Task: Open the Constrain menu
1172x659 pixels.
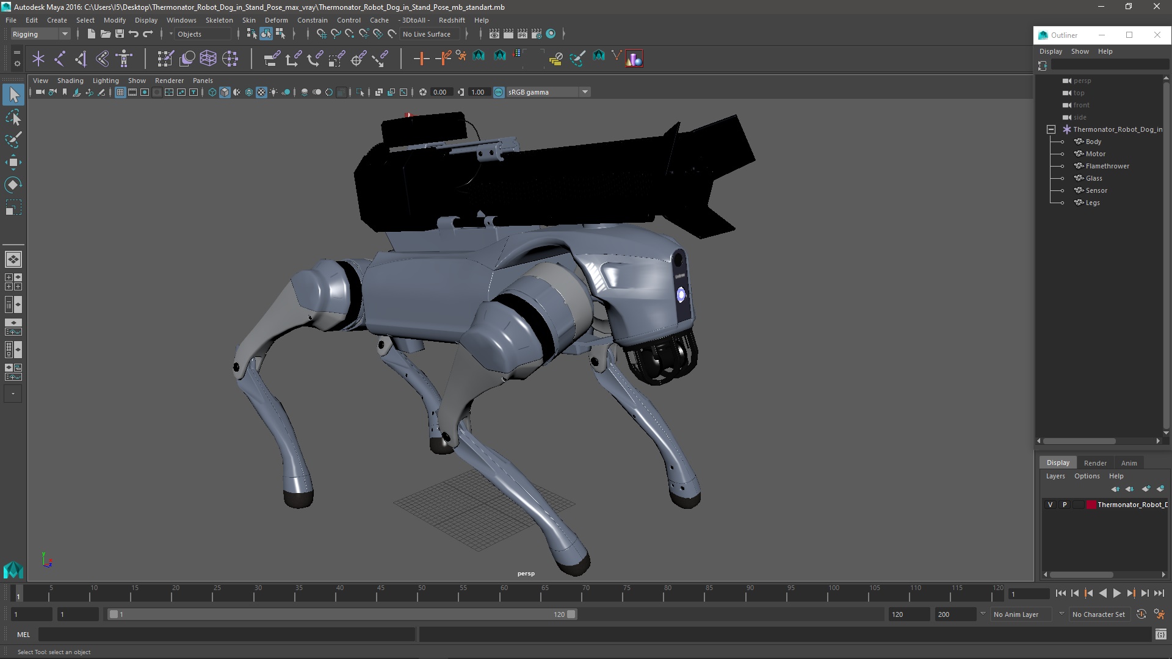Action: point(312,20)
